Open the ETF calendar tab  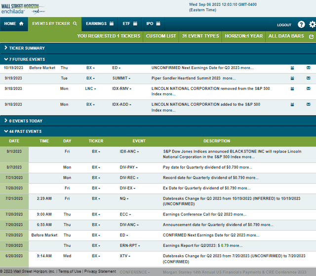tap(130, 24)
